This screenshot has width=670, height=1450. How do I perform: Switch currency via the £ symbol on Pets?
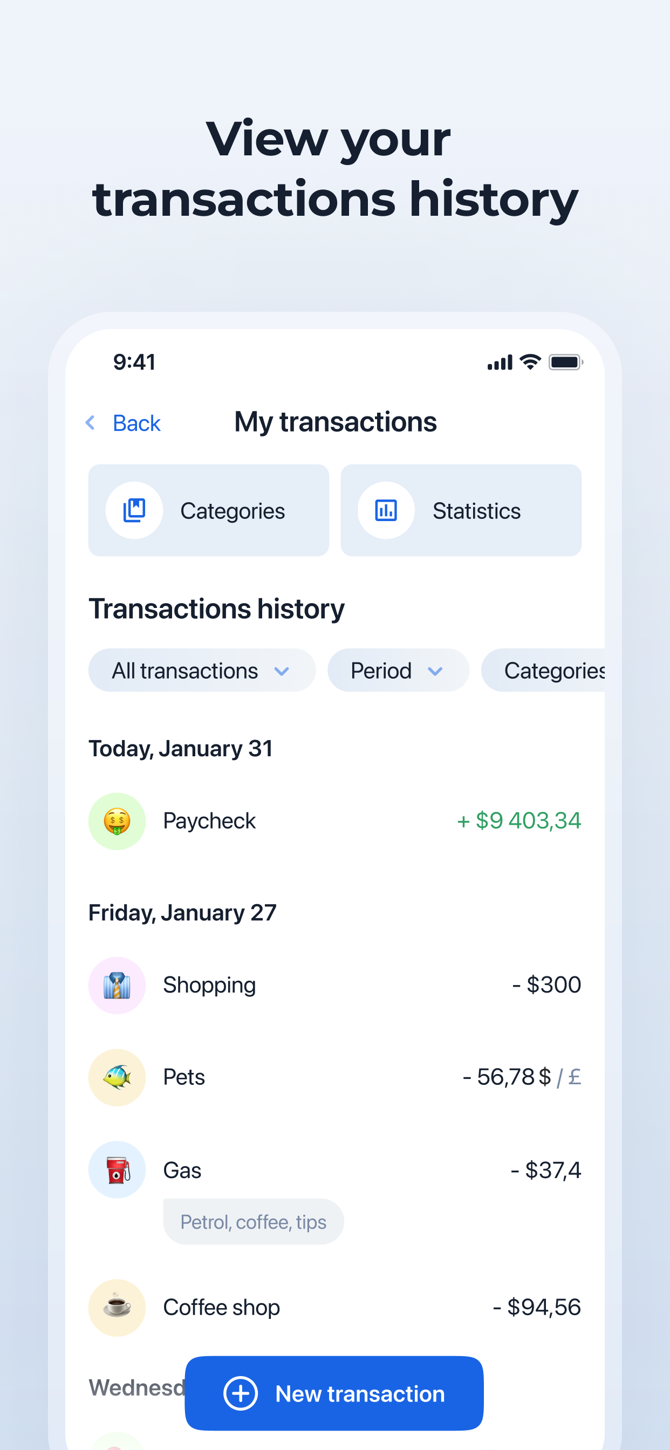click(575, 1077)
